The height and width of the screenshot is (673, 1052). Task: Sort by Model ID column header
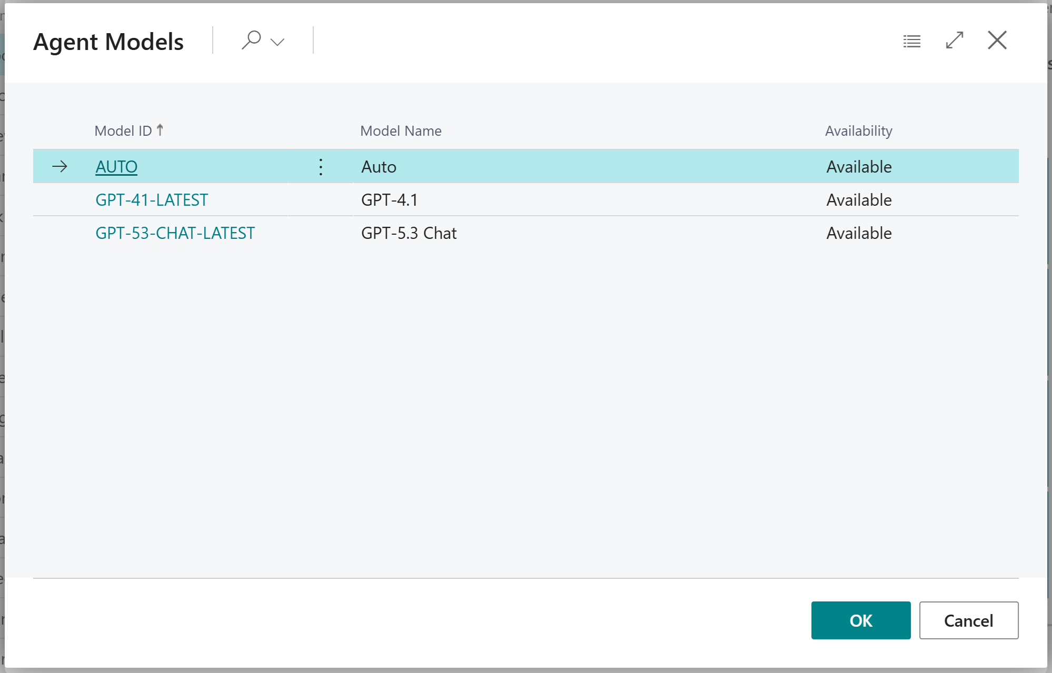(129, 130)
